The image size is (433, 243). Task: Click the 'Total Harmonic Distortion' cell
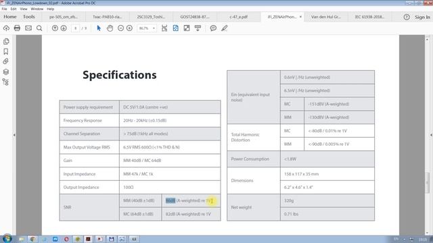[x=254, y=137]
